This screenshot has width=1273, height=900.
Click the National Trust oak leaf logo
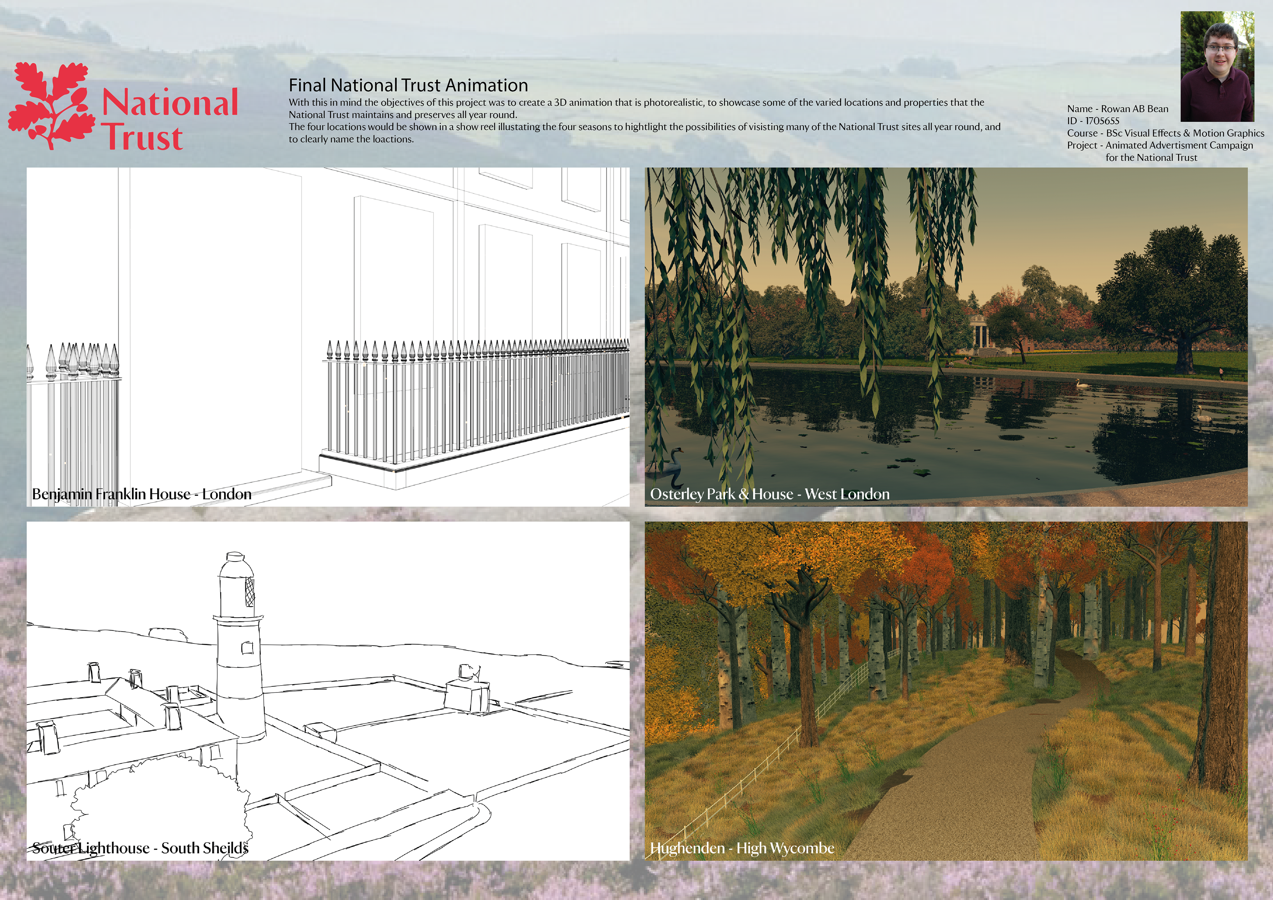tap(52, 105)
